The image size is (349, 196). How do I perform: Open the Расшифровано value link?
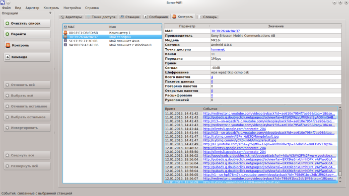pos(212,95)
